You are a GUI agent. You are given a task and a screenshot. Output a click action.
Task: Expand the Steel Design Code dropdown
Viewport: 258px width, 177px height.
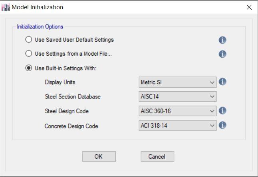[177, 111]
